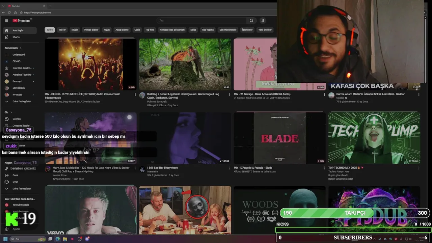Open Oyun in Keşfet section
432x243 pixels.
(x=20, y=182)
